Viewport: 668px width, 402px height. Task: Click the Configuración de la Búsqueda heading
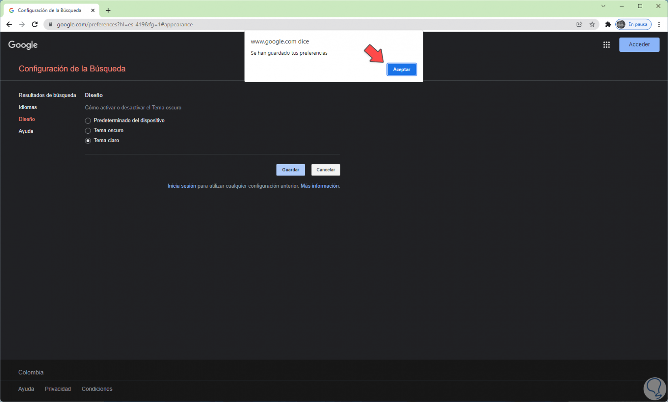[x=72, y=69]
